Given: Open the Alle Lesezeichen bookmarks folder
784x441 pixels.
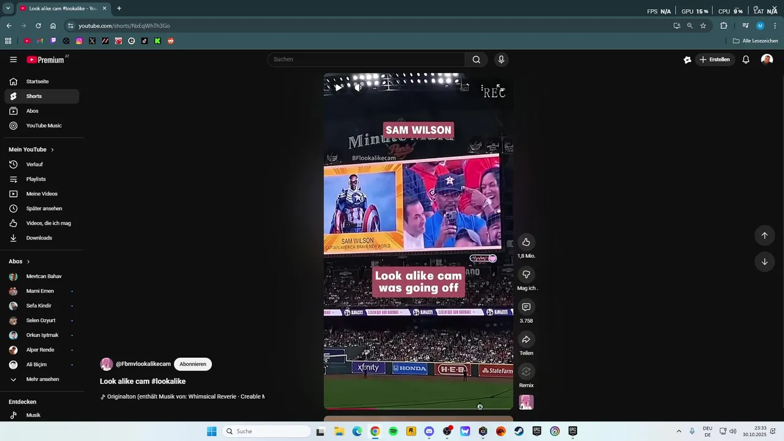Looking at the screenshot, I should 755,41.
